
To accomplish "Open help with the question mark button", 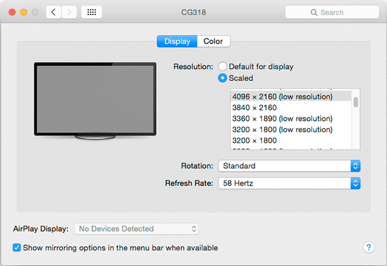I will 369,247.
